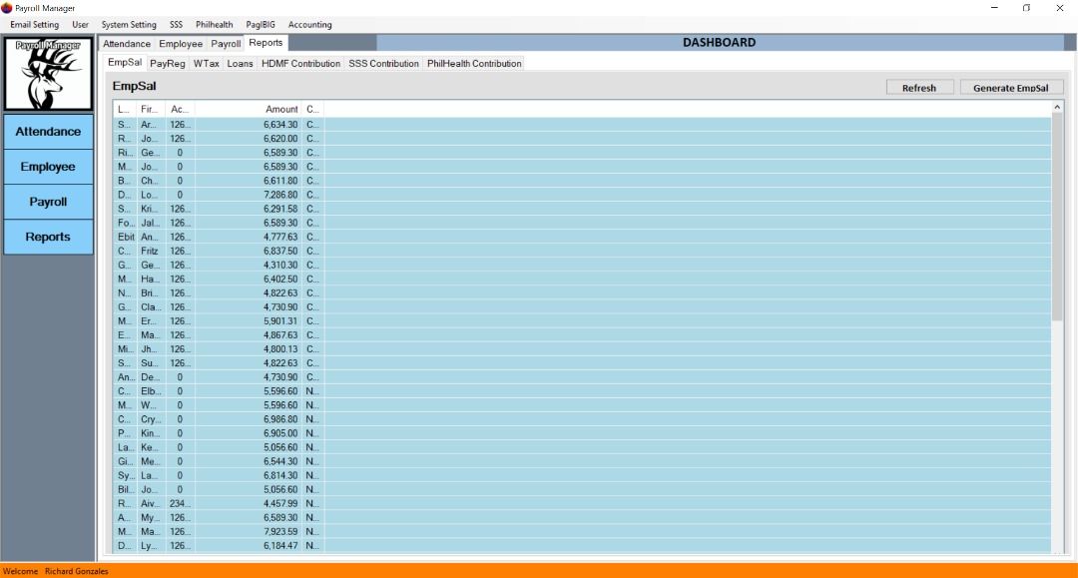Switch to the Employee tab
Screen dimensions: 1078x578
(x=180, y=43)
